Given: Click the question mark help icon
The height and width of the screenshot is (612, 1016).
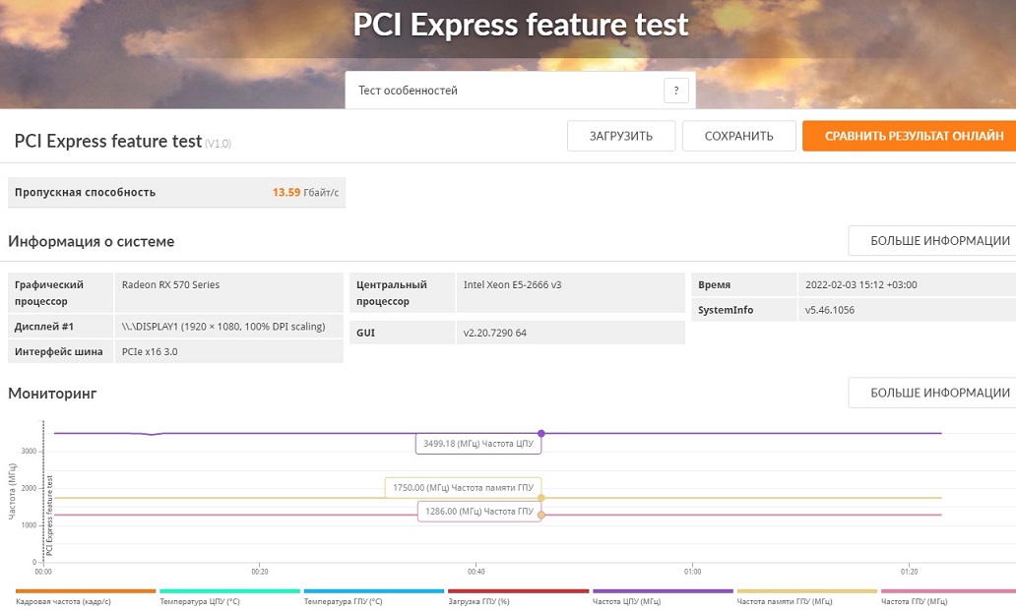Looking at the screenshot, I should (675, 91).
